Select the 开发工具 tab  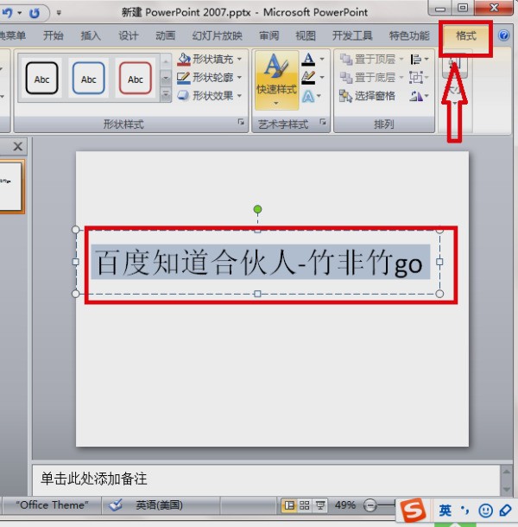pos(352,35)
